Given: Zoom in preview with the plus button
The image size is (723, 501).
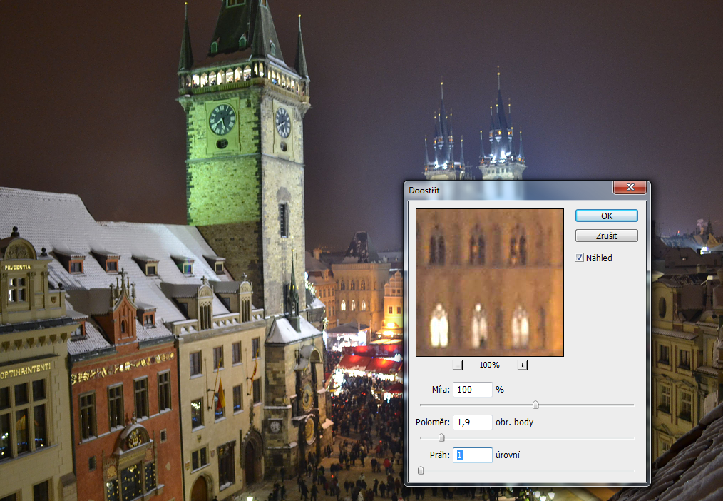Looking at the screenshot, I should pyautogui.click(x=522, y=365).
